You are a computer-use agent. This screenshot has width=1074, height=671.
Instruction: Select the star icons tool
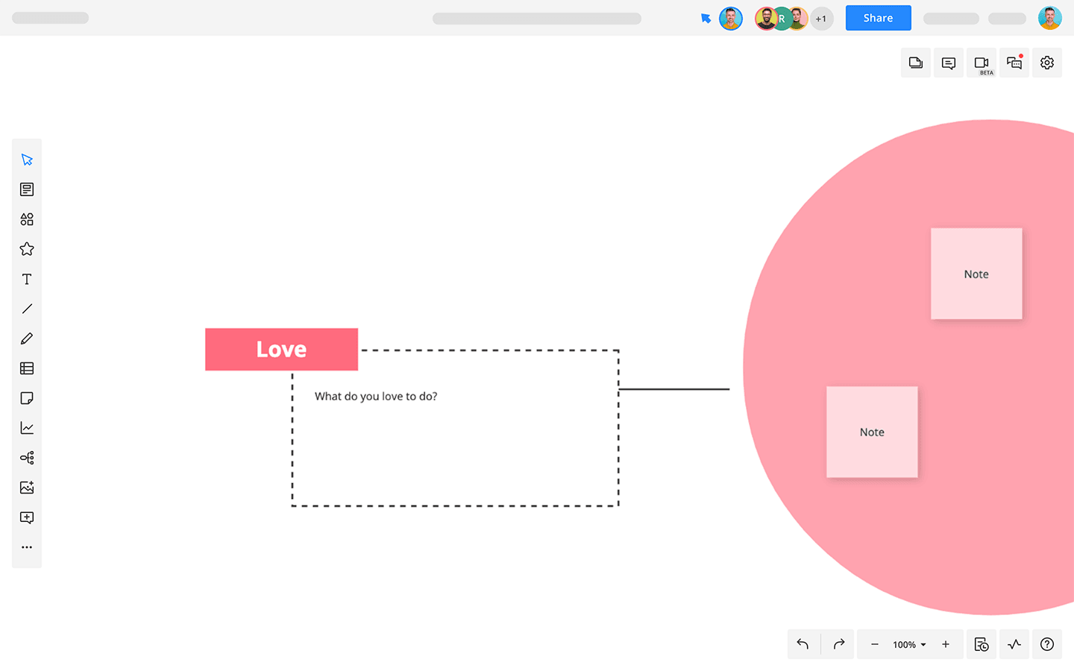pyautogui.click(x=27, y=249)
